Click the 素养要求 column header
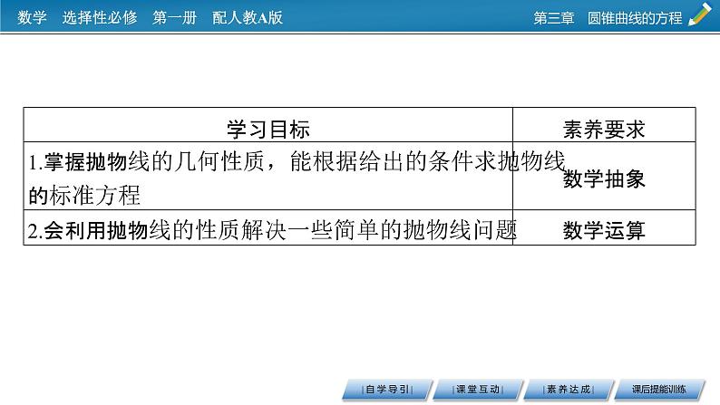Screen dimensions: 720x405 [x=604, y=129]
